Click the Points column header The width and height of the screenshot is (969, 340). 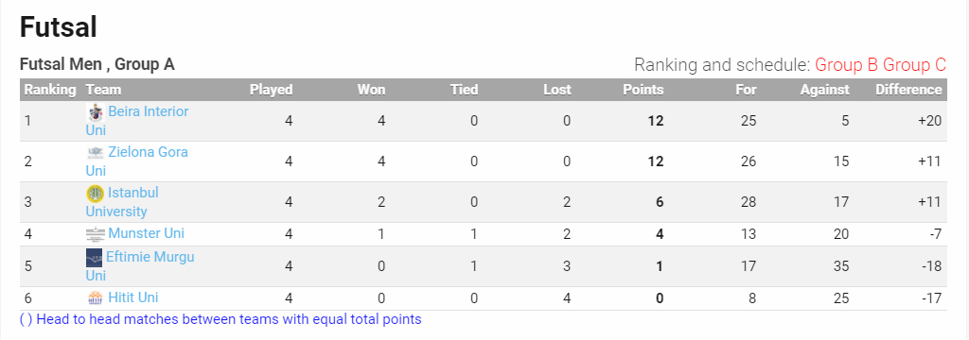(x=643, y=90)
